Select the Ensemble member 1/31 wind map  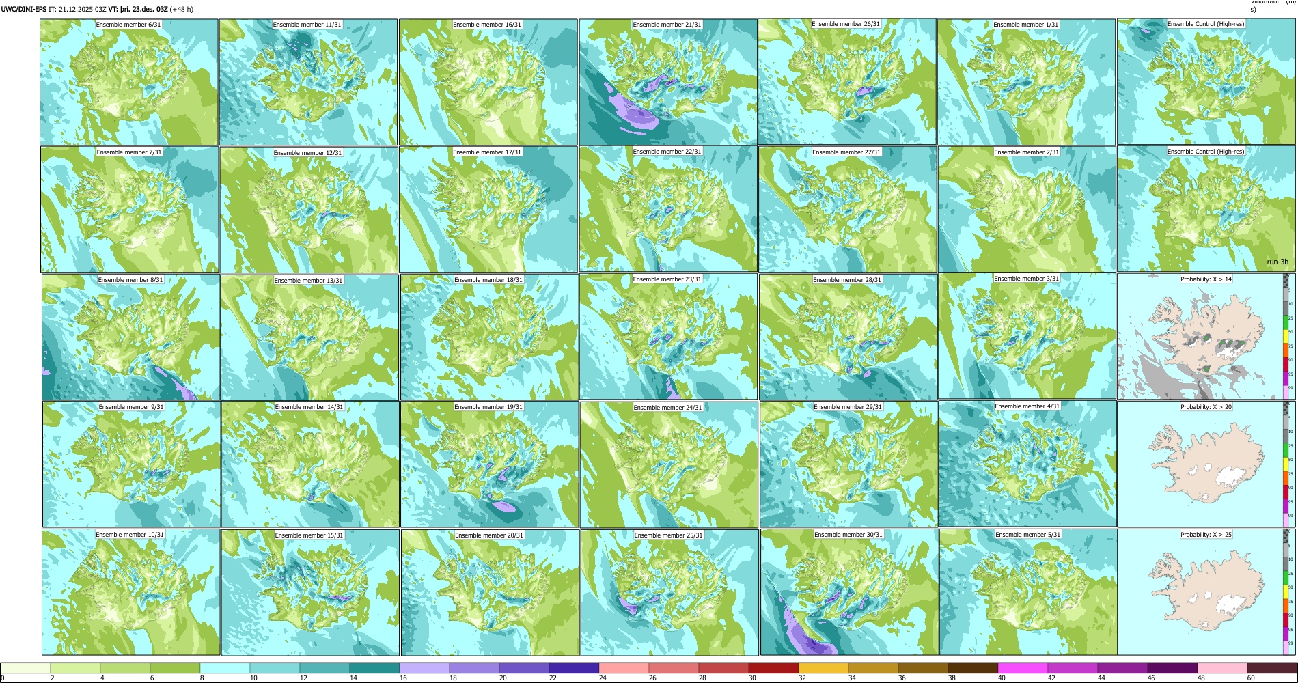(x=1027, y=81)
